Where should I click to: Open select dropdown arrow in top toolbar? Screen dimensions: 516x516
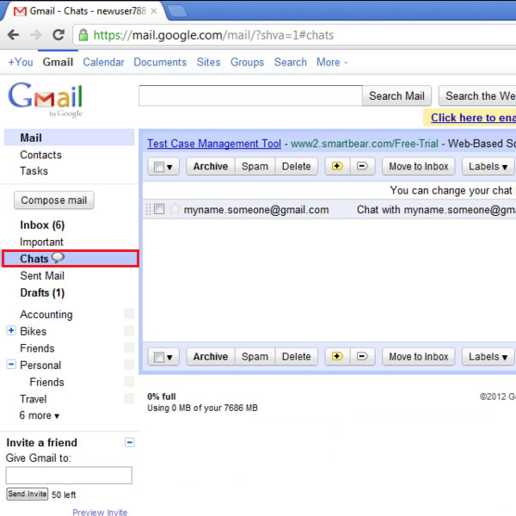tap(169, 167)
